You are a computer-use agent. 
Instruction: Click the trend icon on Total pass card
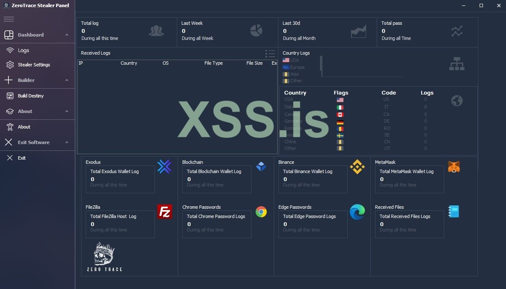(457, 31)
